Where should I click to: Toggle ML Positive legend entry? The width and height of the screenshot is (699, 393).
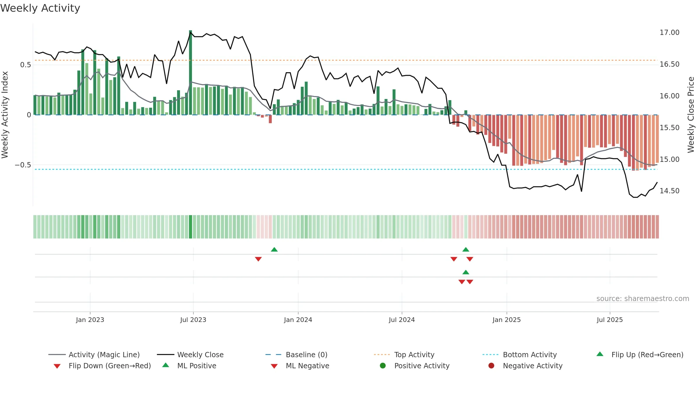click(189, 366)
